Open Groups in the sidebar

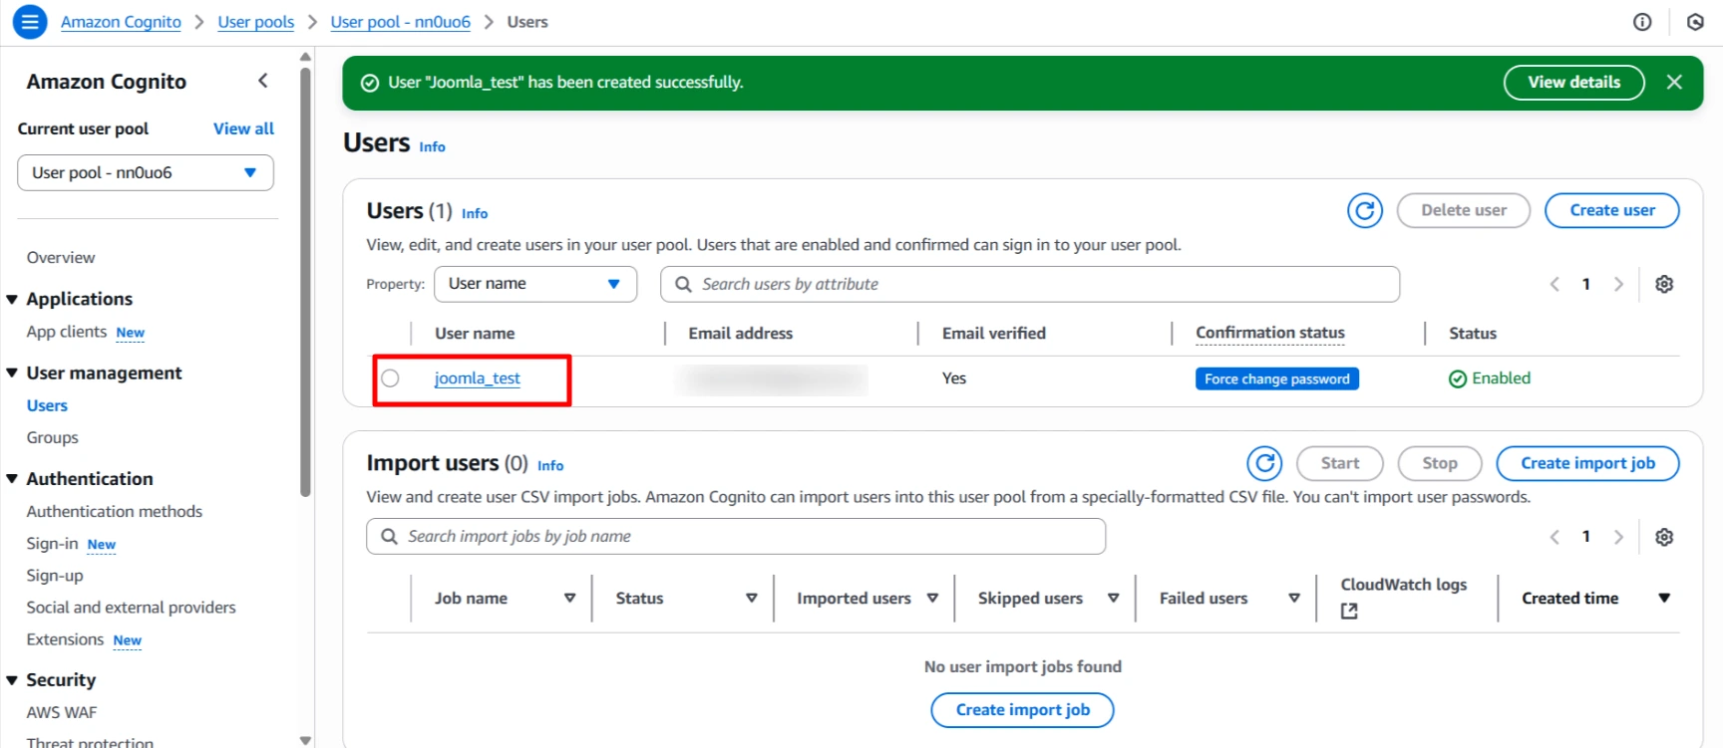pos(52,437)
